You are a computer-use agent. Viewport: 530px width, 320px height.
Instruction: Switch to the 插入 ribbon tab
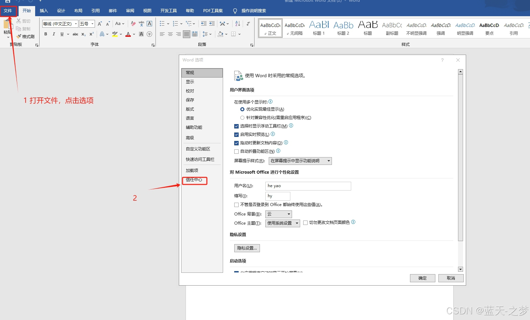pos(44,11)
